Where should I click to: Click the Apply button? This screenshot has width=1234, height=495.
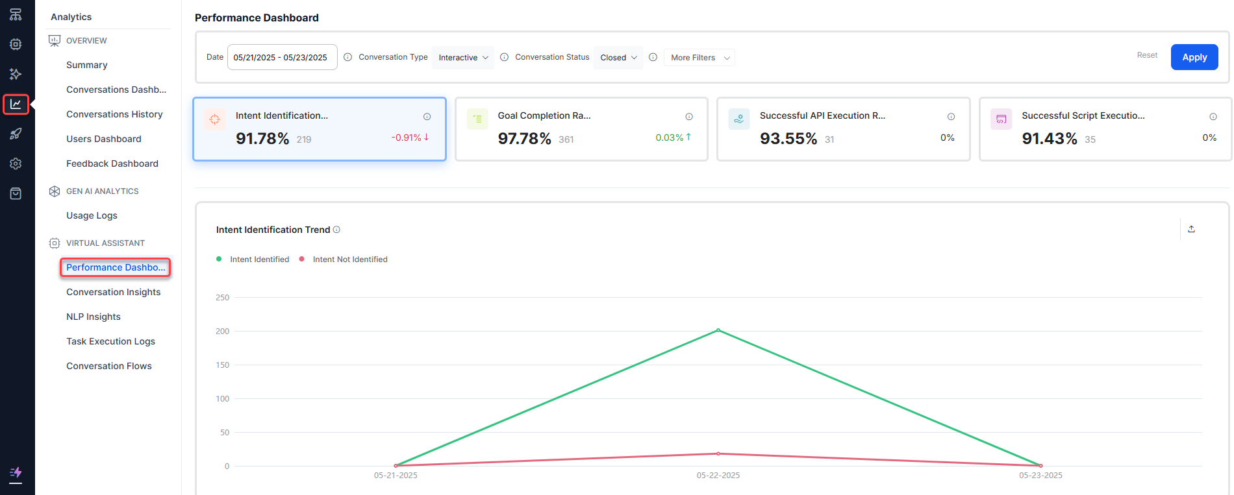(1194, 57)
